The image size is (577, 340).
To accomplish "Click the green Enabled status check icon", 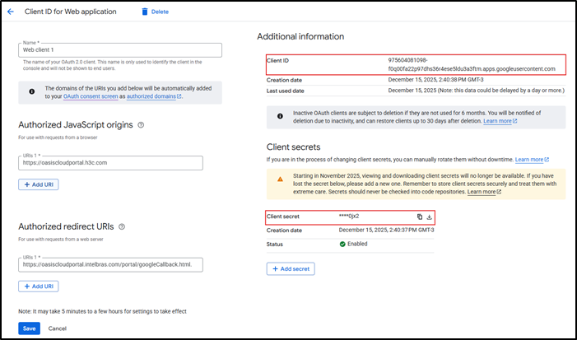I will click(342, 244).
